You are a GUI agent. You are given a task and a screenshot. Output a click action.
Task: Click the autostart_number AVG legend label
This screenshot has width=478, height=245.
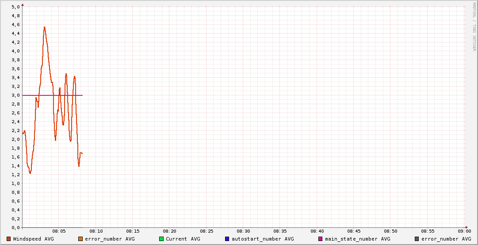click(262, 239)
